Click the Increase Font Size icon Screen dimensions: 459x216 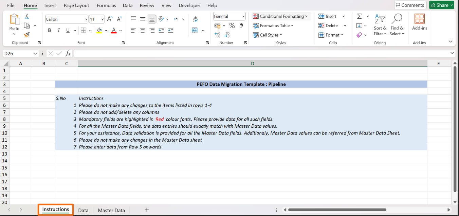click(x=110, y=19)
